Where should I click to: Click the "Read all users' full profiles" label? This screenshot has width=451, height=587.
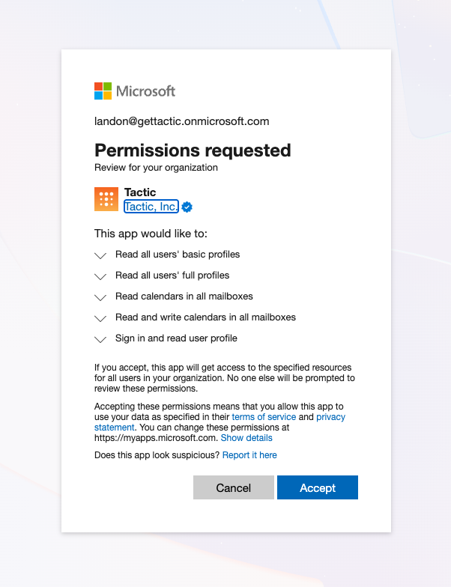point(172,276)
